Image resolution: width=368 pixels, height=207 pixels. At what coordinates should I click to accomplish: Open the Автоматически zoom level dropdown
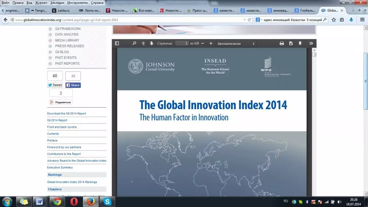[x=236, y=43]
